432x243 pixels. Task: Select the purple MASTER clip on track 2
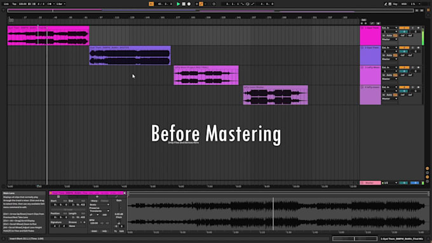pos(130,55)
